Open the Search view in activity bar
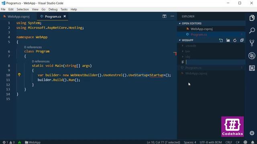This screenshot has width=257, height=144. (252, 30)
